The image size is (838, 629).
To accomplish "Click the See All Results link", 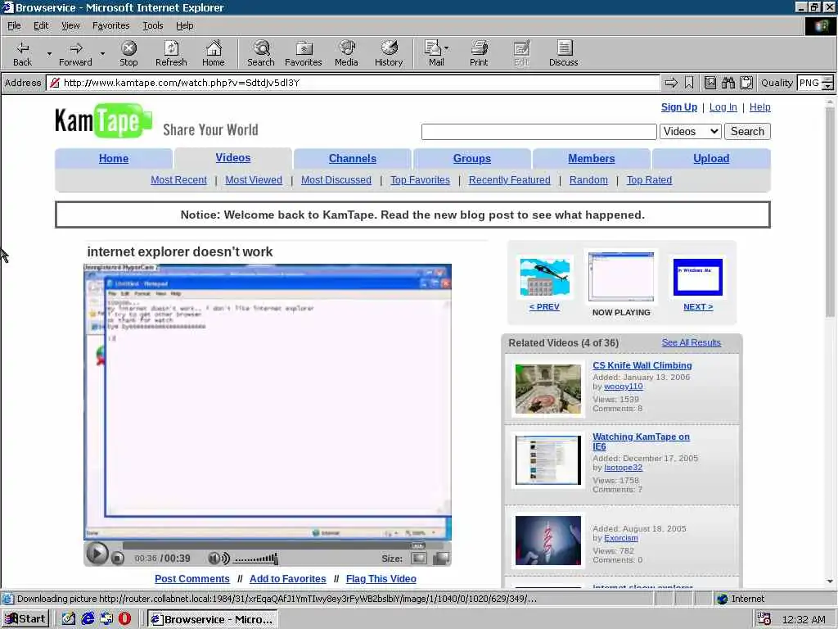I will [692, 342].
